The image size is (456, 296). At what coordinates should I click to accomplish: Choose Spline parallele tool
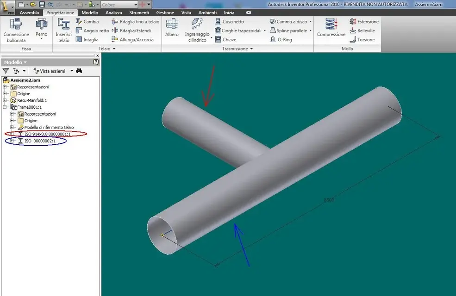click(x=288, y=31)
